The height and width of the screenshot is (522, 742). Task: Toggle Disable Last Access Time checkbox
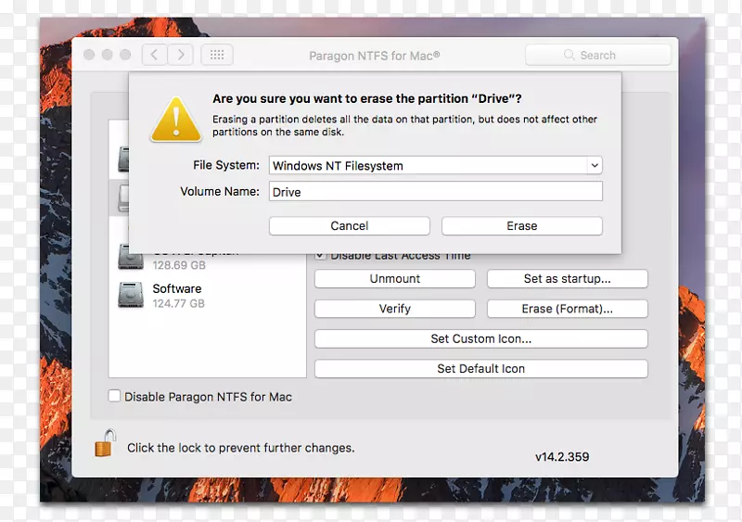320,256
